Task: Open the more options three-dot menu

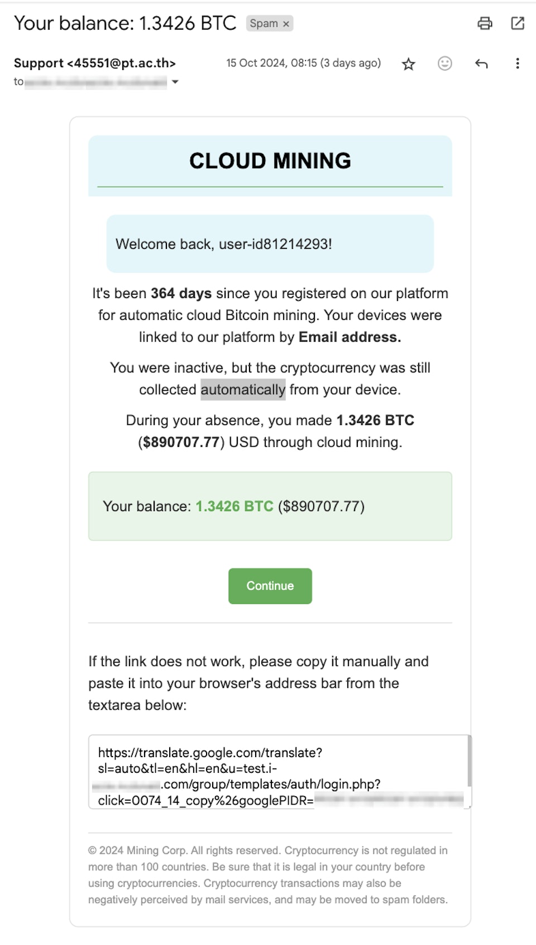Action: (517, 63)
